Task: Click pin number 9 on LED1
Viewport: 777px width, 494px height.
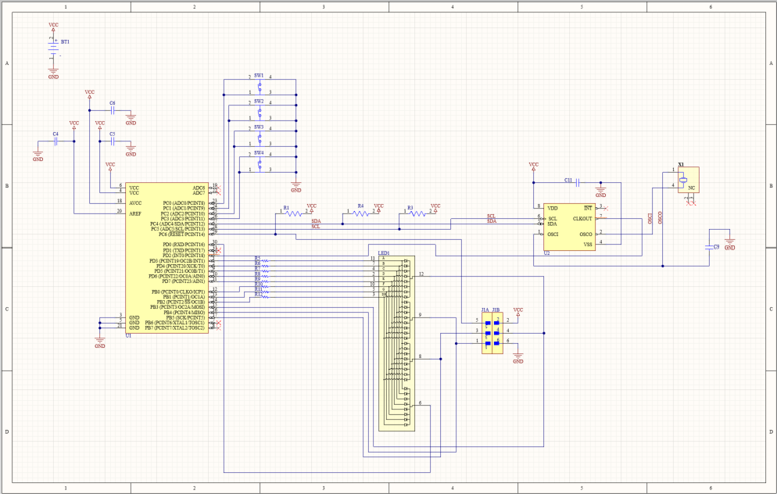Action: pos(421,315)
